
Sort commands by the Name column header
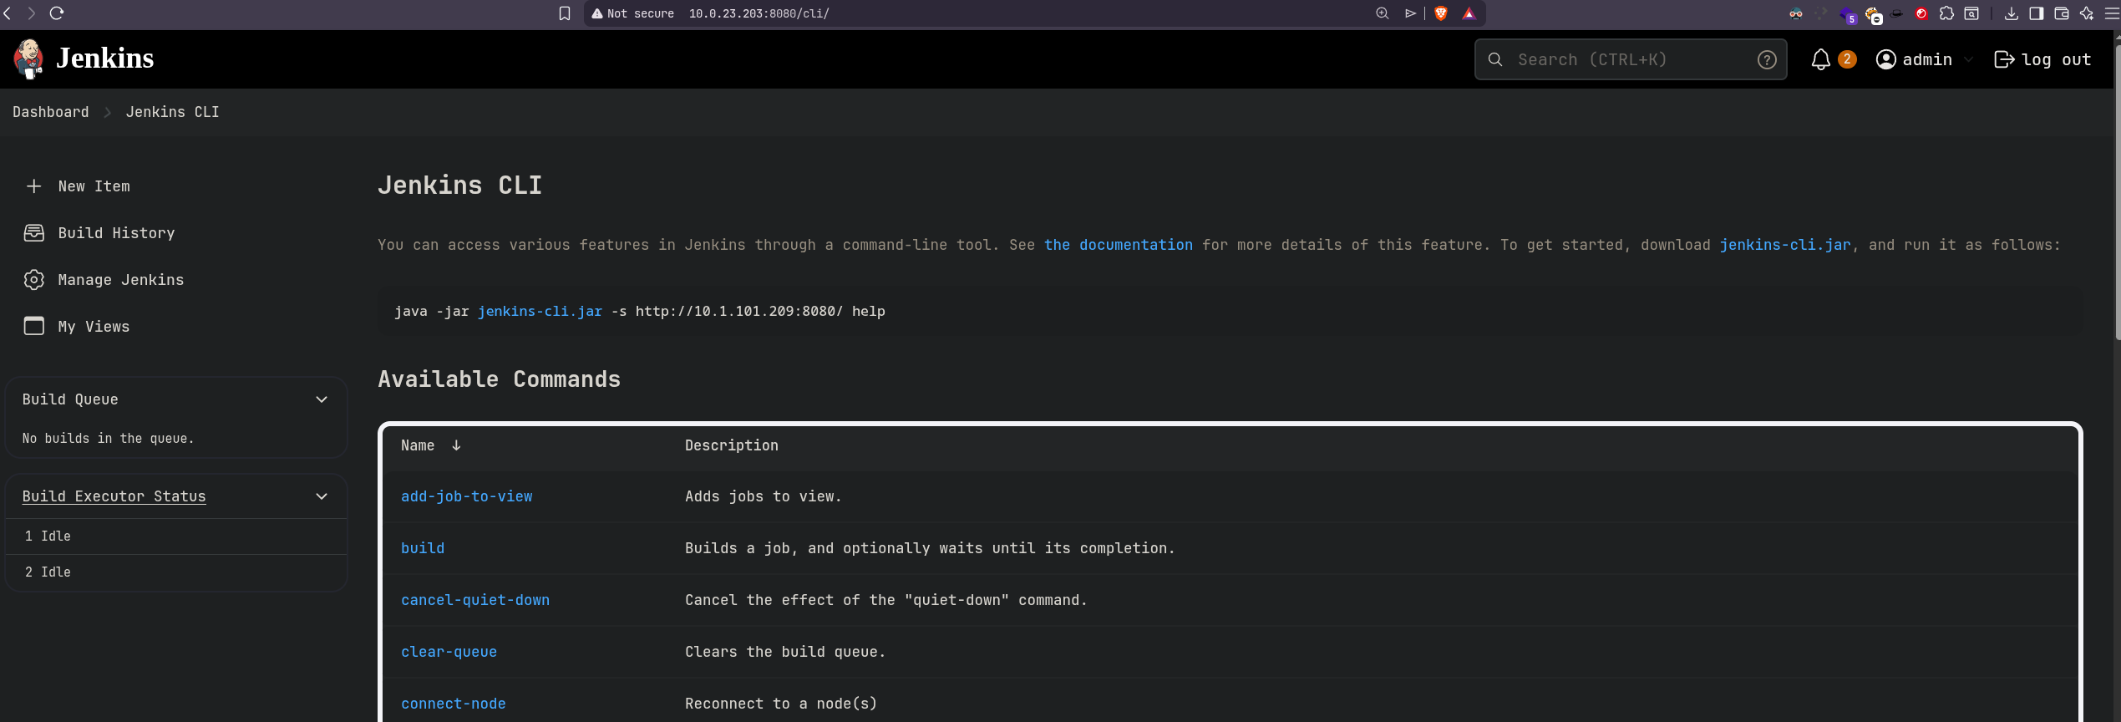click(418, 445)
